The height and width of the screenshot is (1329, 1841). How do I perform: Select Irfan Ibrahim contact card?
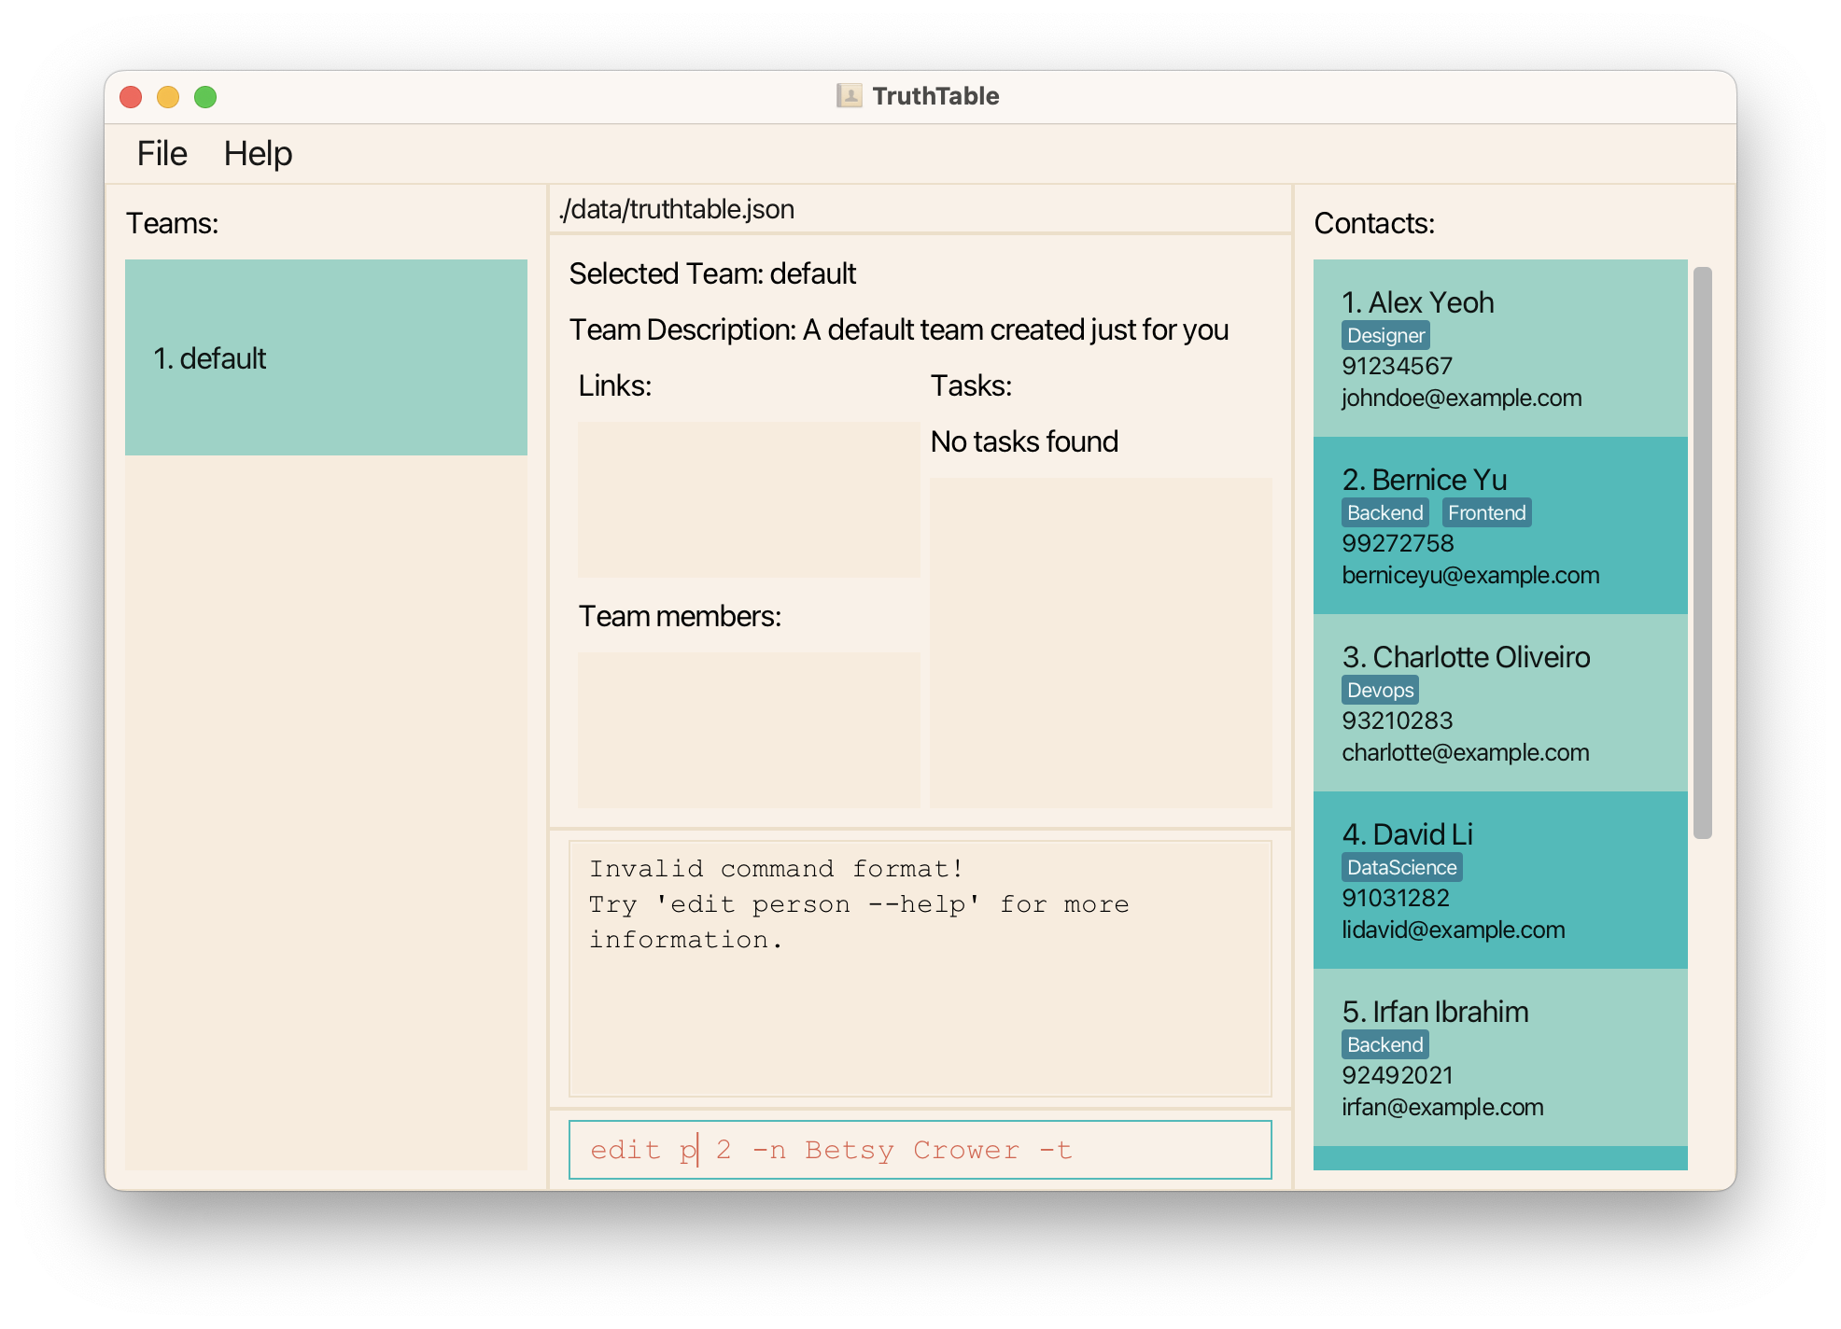pyautogui.click(x=1499, y=1057)
